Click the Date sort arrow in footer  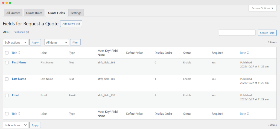(248, 114)
